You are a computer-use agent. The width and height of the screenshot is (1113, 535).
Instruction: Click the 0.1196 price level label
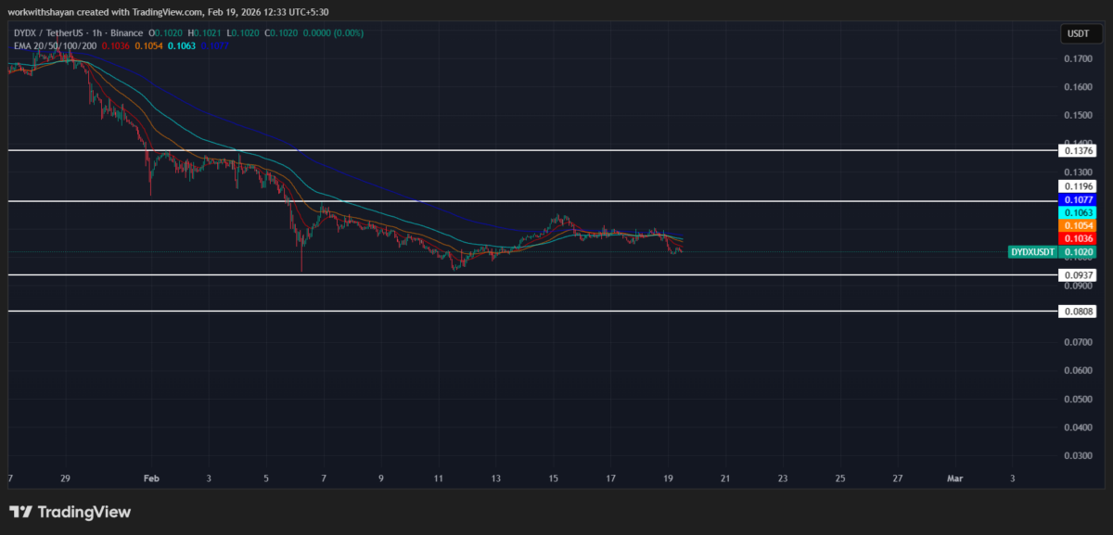pyautogui.click(x=1078, y=185)
